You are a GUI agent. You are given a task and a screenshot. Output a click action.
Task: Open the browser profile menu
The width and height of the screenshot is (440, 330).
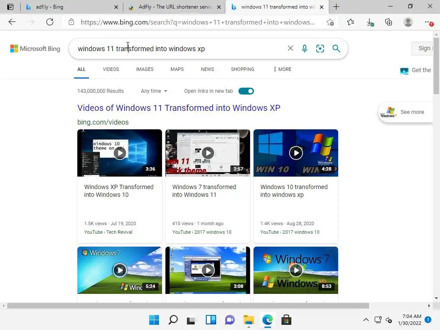[408, 22]
